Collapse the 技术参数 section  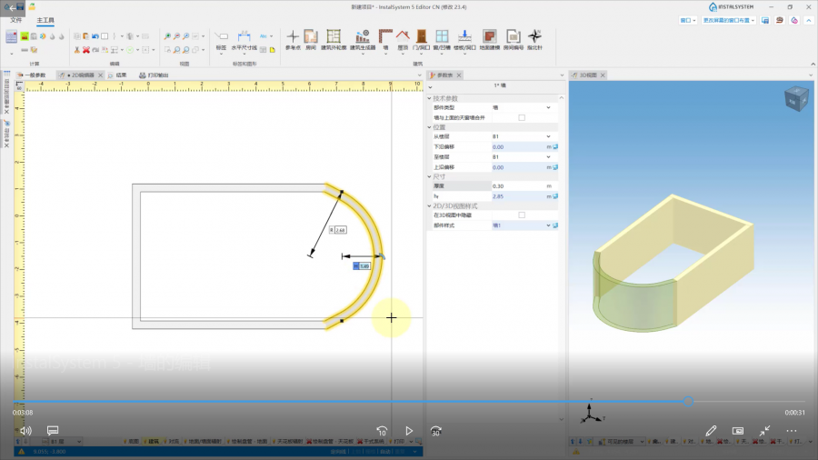[430, 98]
